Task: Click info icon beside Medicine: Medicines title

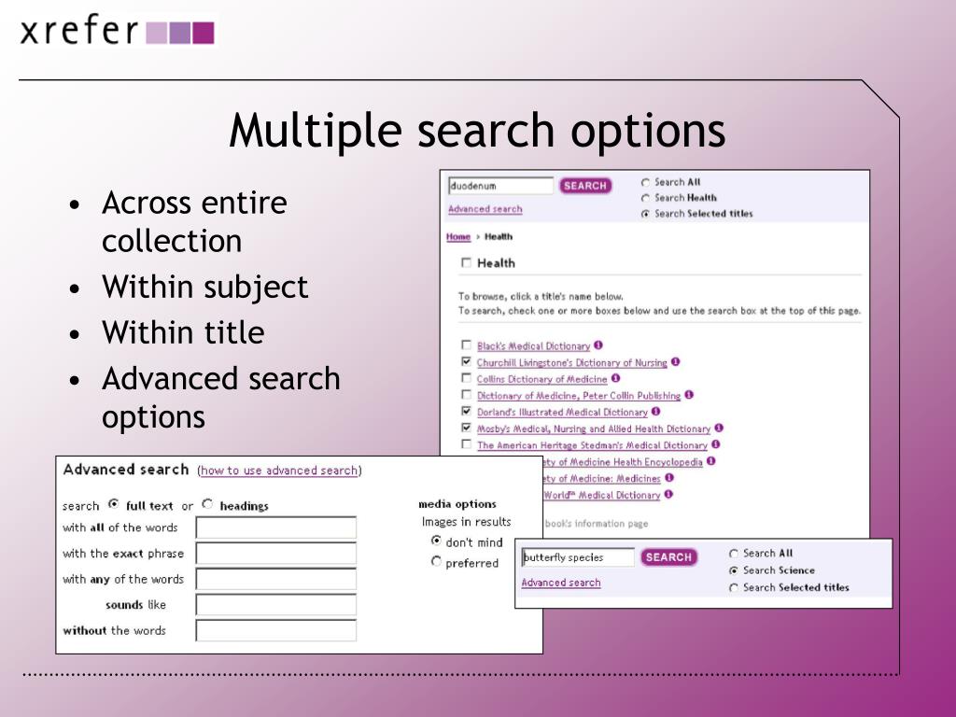Action: pos(668,478)
